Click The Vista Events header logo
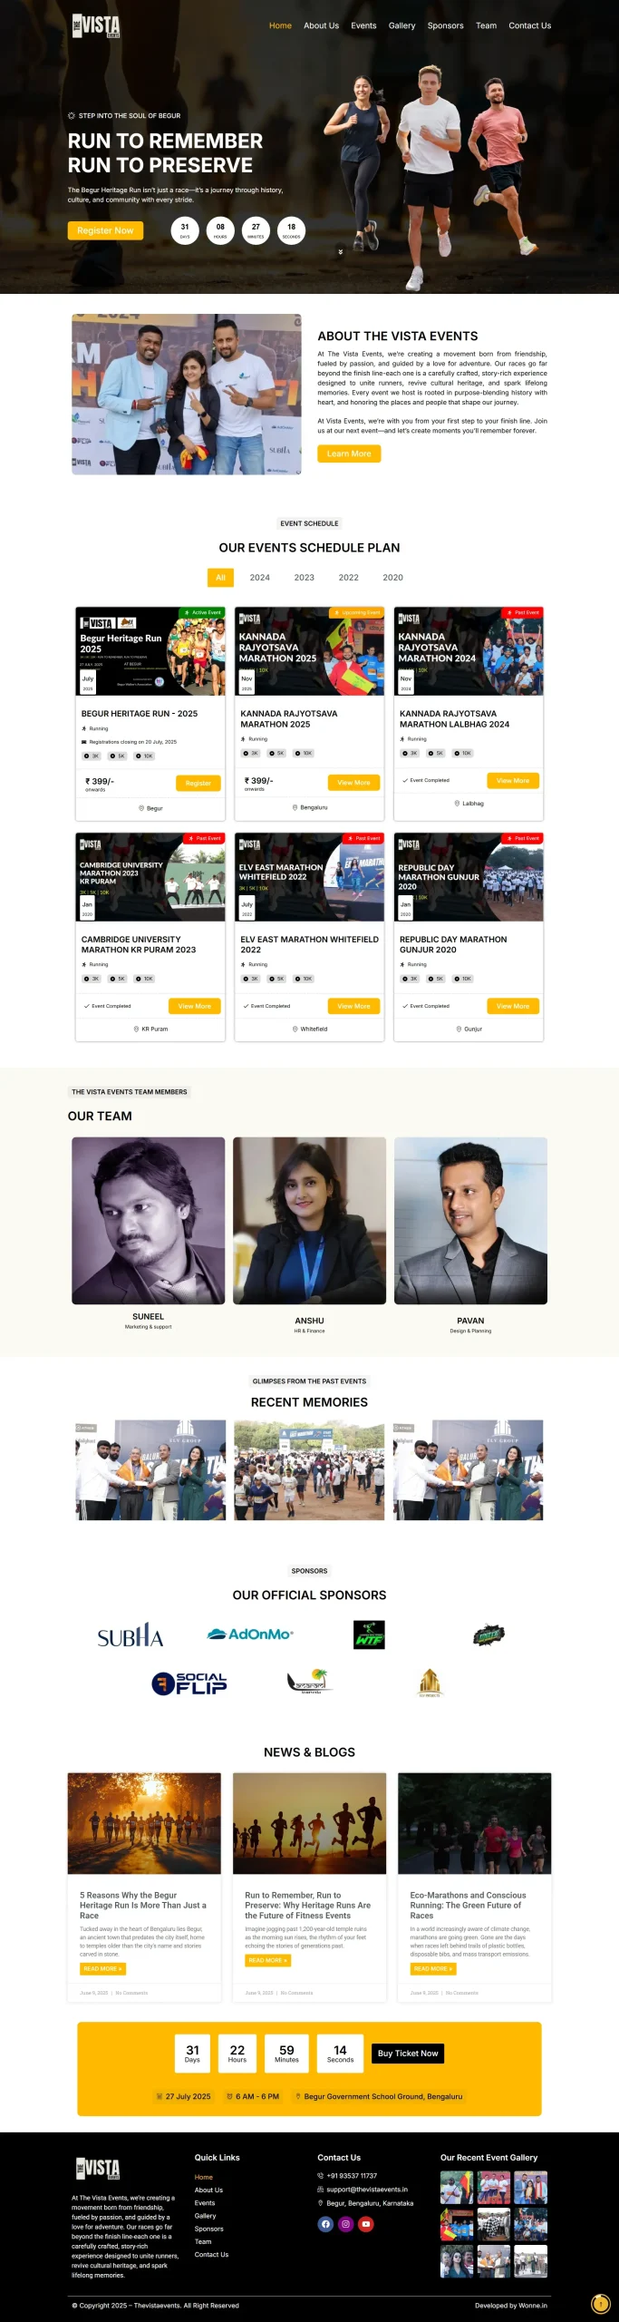The height and width of the screenshot is (2322, 619). 96,26
